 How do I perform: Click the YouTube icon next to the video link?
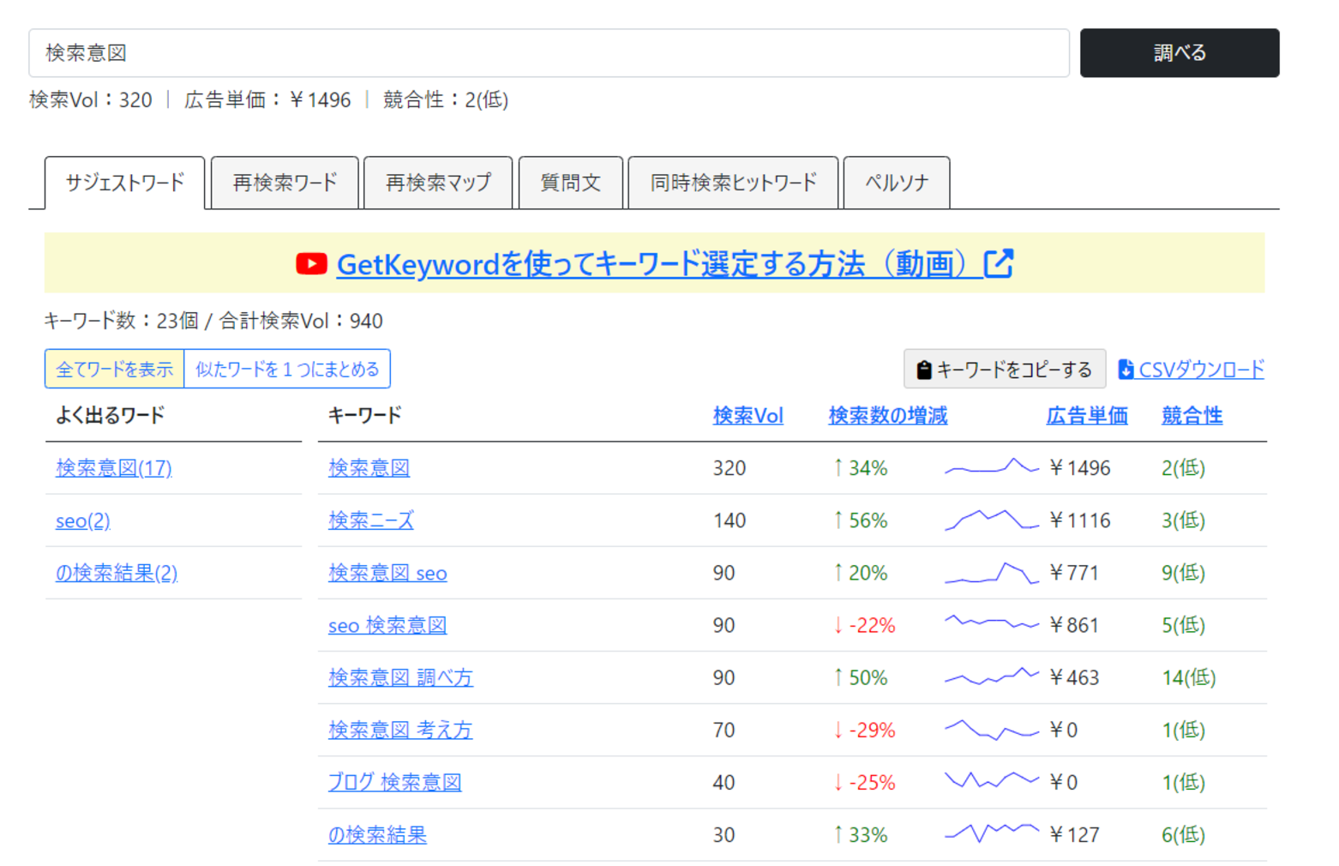312,264
